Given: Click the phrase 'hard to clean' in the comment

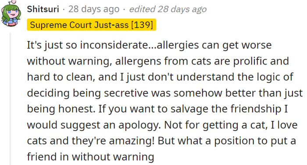Looking at the screenshot, I should tap(60, 77).
